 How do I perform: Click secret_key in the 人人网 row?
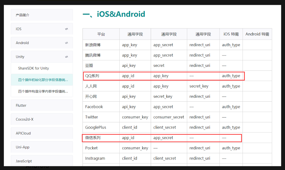click(x=199, y=86)
